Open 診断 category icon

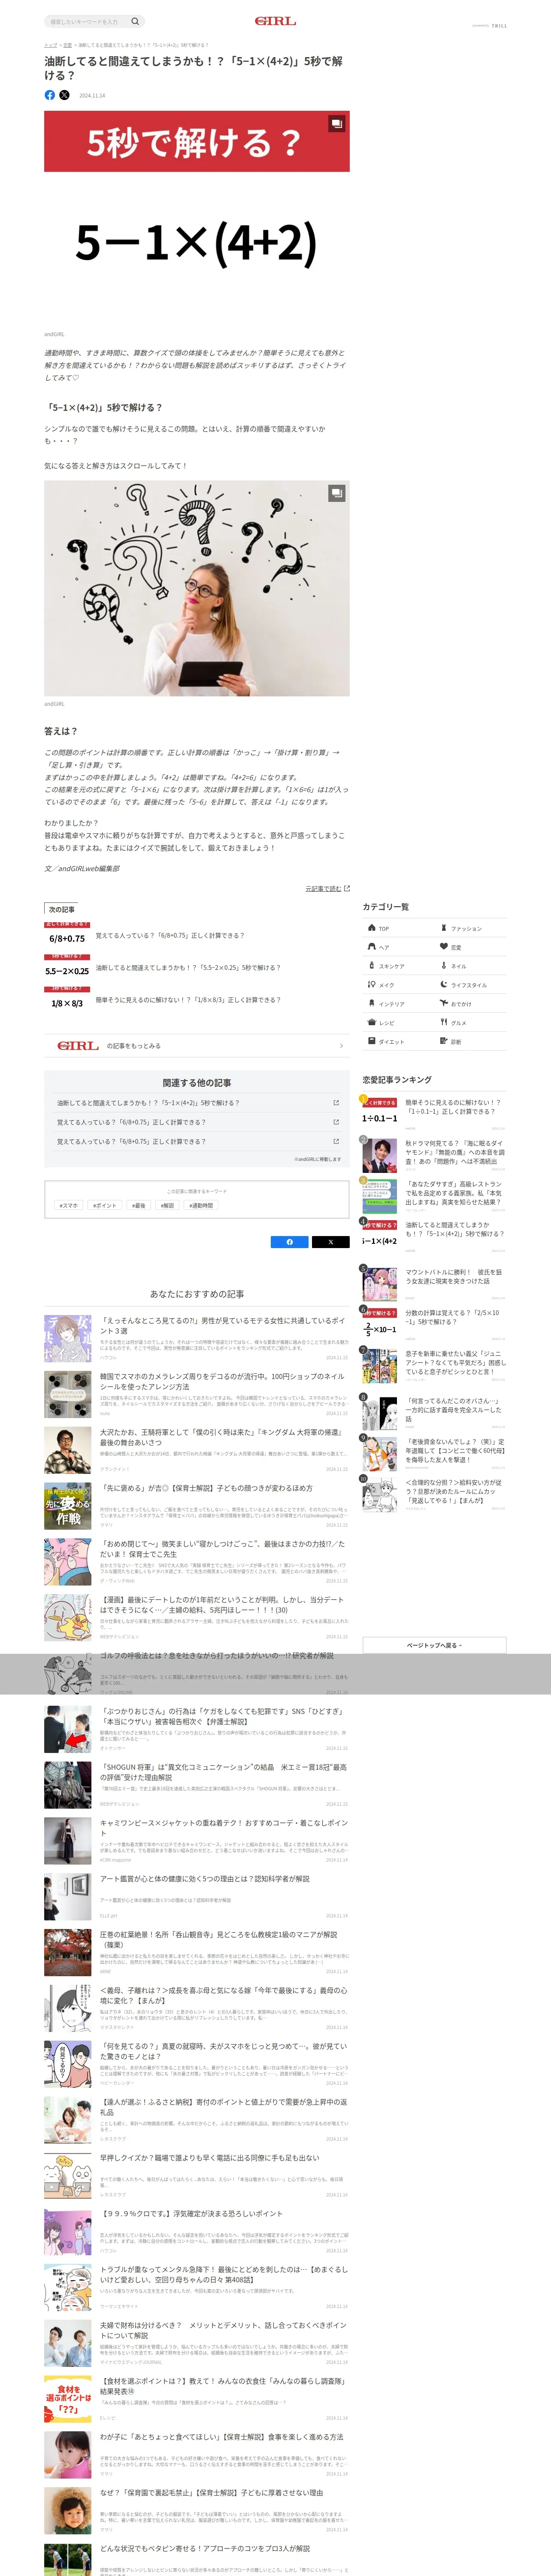point(444,1042)
